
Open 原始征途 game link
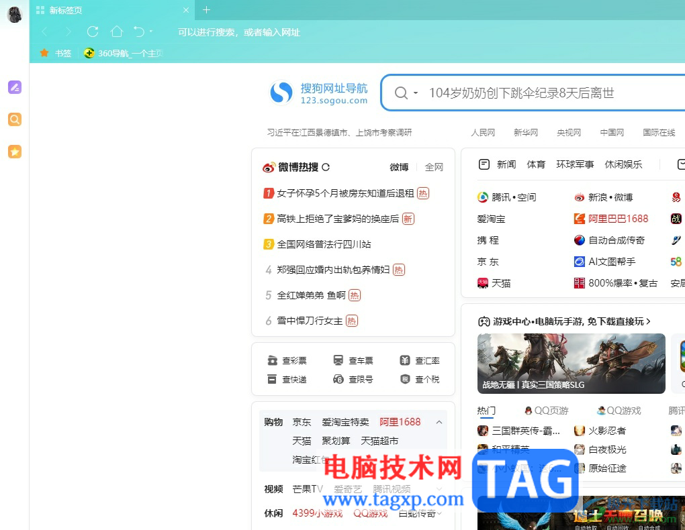[600, 468]
